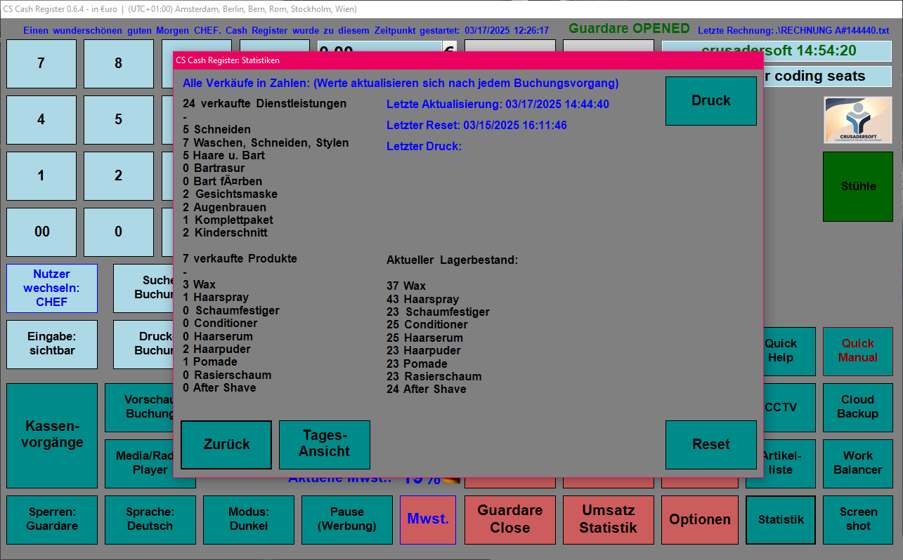Viewport: 903px width, 560px height.
Task: Click Pause (Werbung) button
Action: [x=347, y=520]
